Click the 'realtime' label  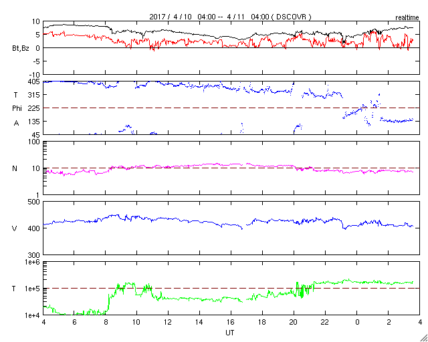(407, 18)
